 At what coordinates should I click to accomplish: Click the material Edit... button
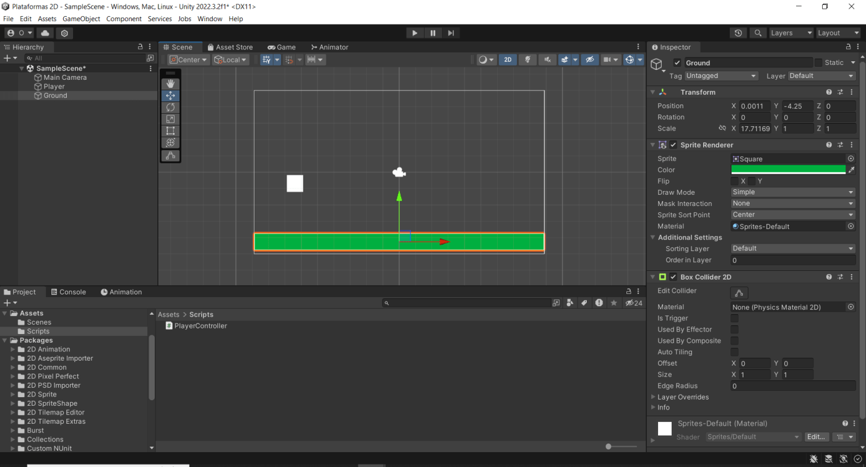[x=815, y=437]
